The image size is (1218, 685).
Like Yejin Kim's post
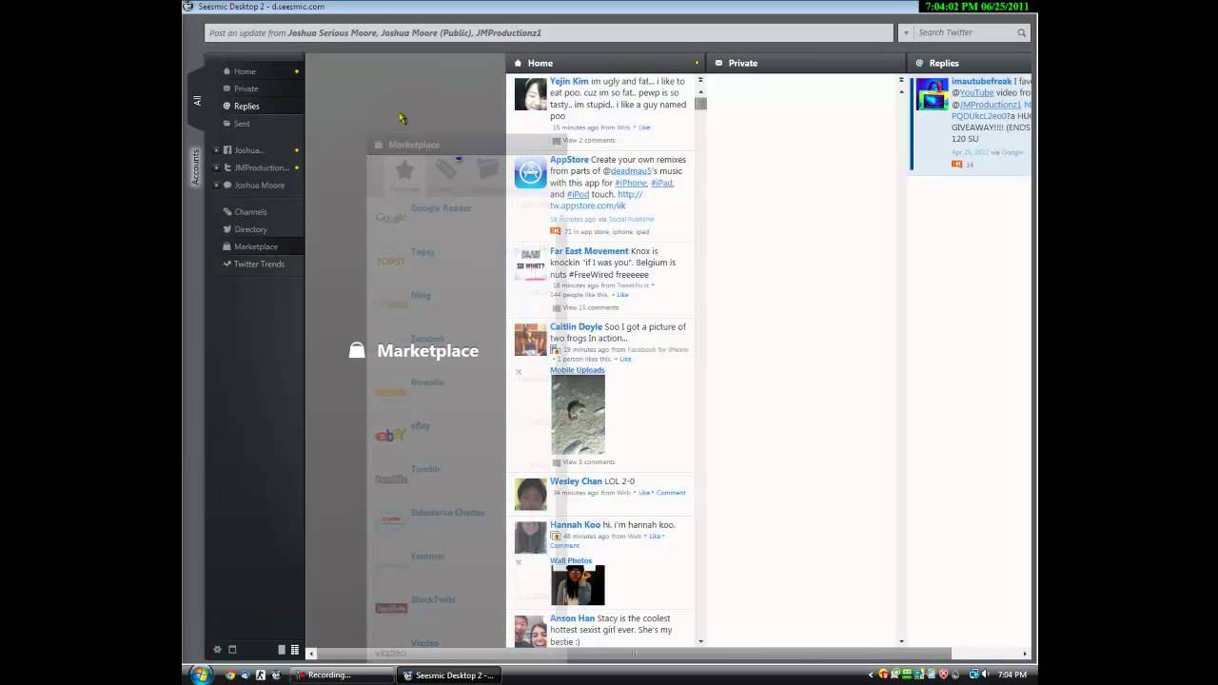644,127
